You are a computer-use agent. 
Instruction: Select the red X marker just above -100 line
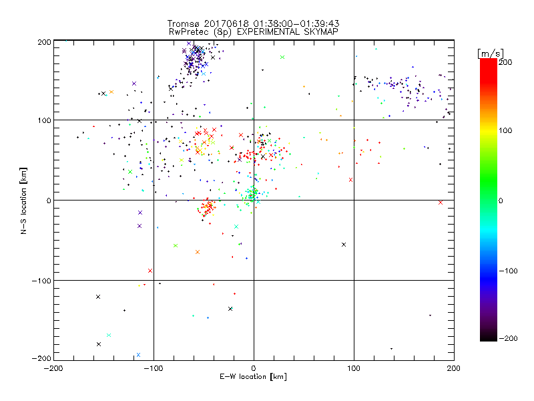150,271
